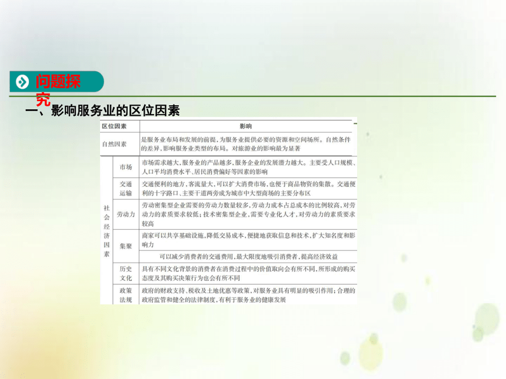Click the description starting 劳动密集型企业
The image size is (506, 379).
point(248,214)
